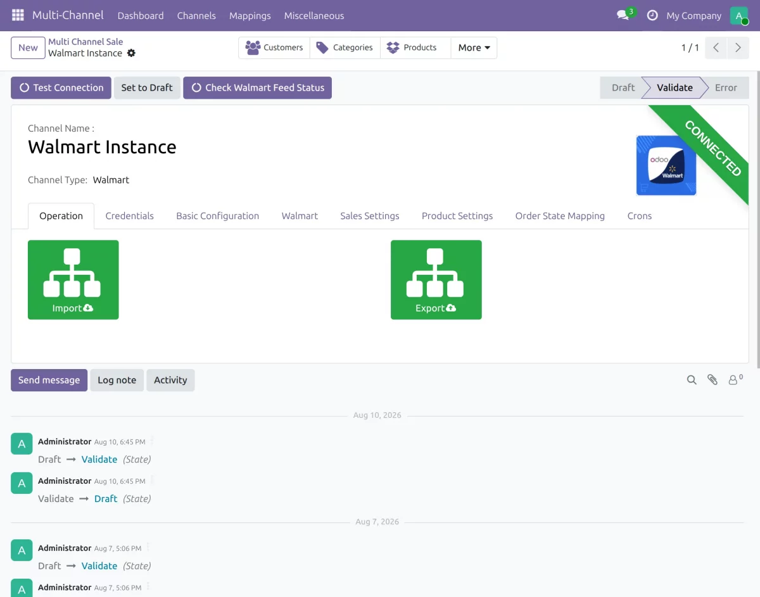Switch to the Crons tab
Screen dimensions: 760x597
tap(640, 216)
